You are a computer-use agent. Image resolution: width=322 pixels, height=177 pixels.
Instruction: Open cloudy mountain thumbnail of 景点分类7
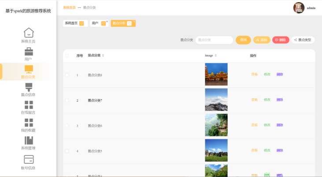click(216, 100)
